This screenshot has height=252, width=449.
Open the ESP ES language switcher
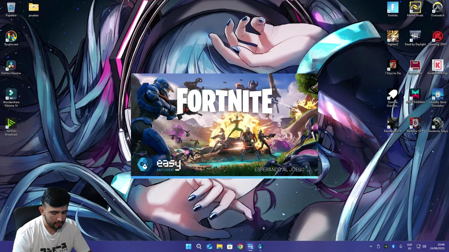tap(410, 246)
